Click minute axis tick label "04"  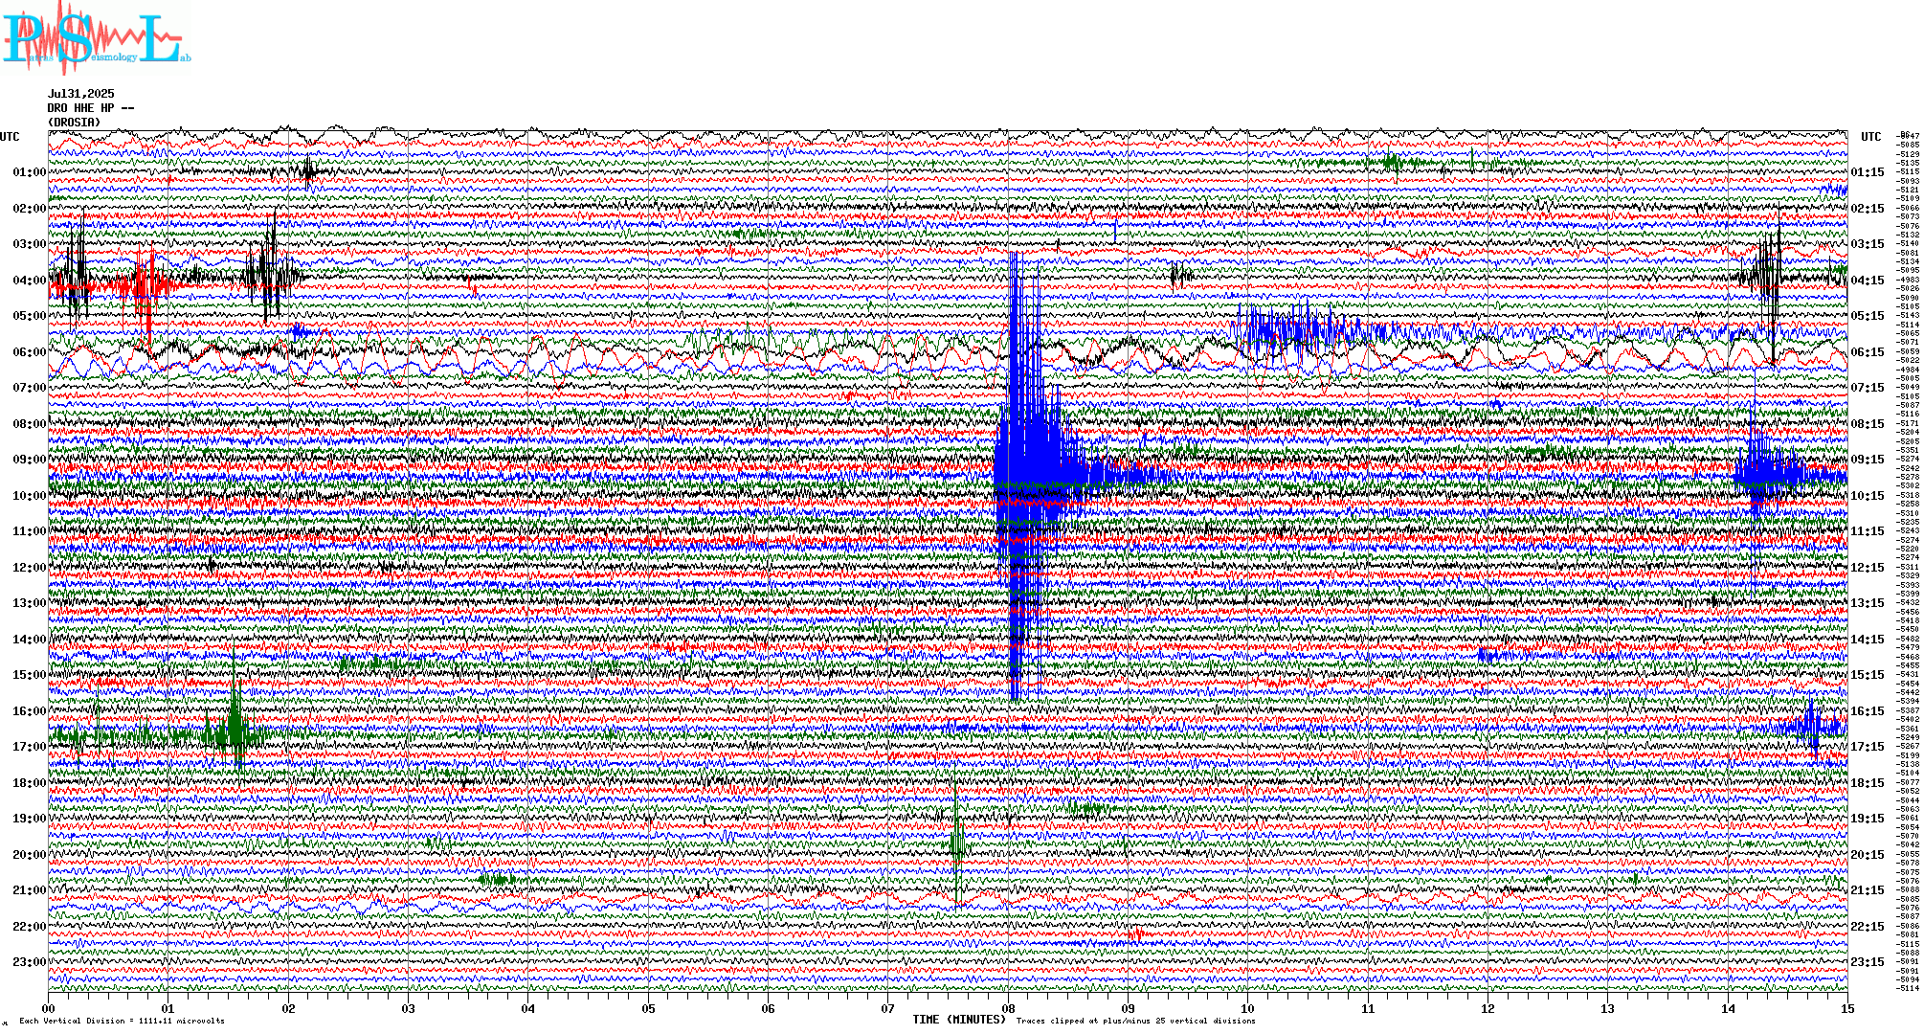click(x=528, y=1008)
